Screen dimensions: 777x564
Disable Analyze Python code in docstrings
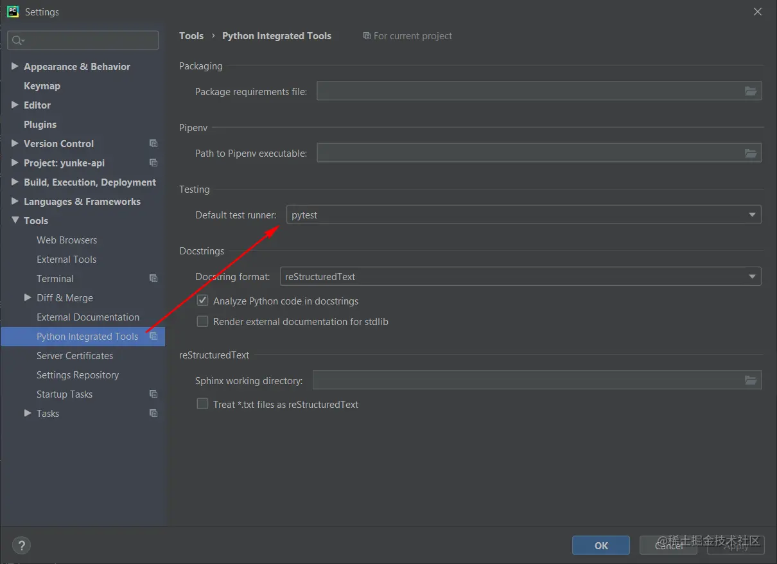pos(202,301)
